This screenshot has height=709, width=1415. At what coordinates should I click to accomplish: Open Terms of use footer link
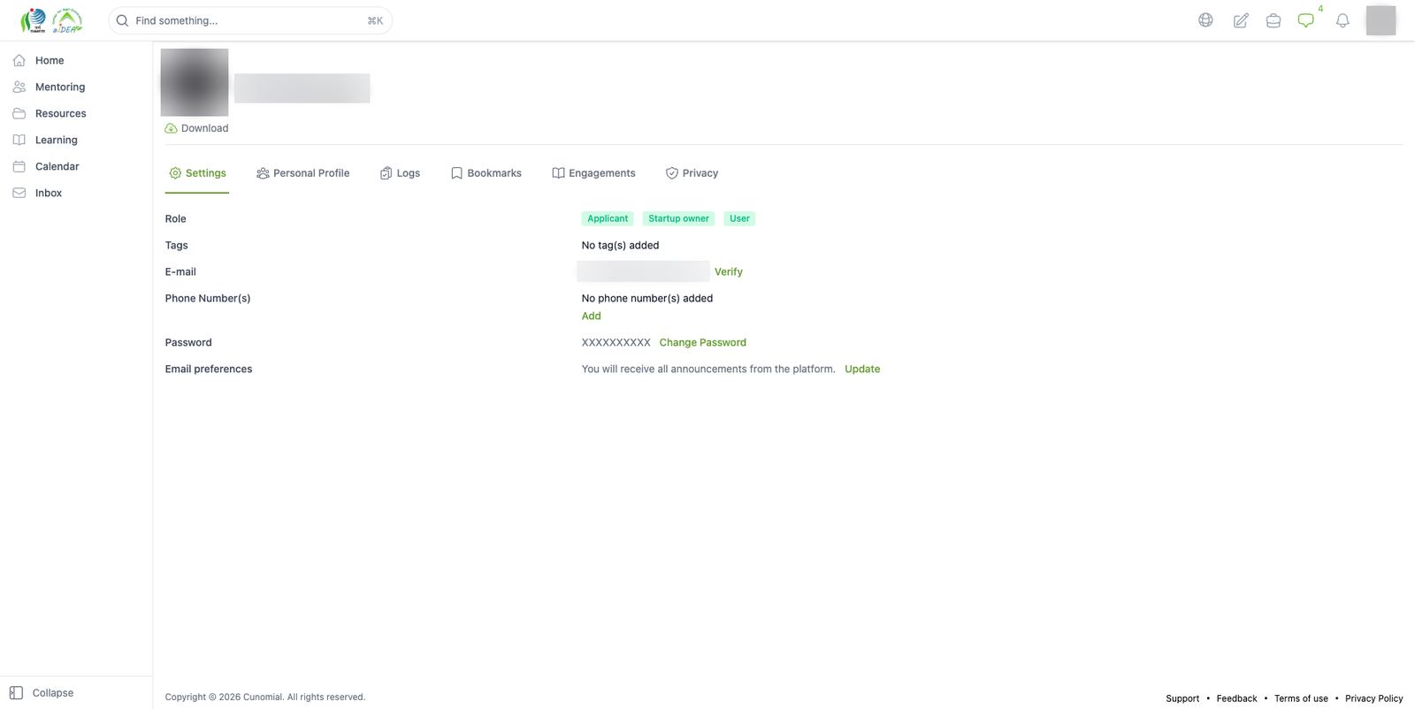pyautogui.click(x=1301, y=698)
